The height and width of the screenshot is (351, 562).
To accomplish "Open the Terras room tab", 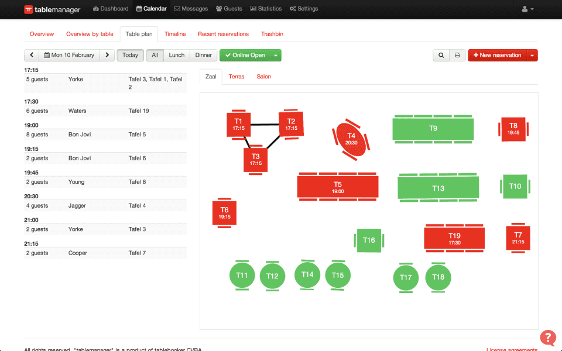I will click(x=236, y=77).
